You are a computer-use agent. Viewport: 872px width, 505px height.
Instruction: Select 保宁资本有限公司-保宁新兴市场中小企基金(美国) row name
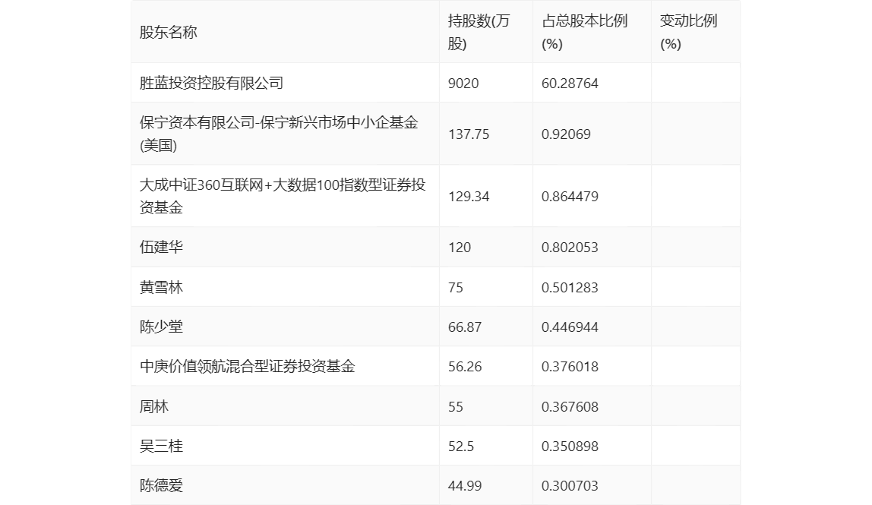click(x=279, y=134)
